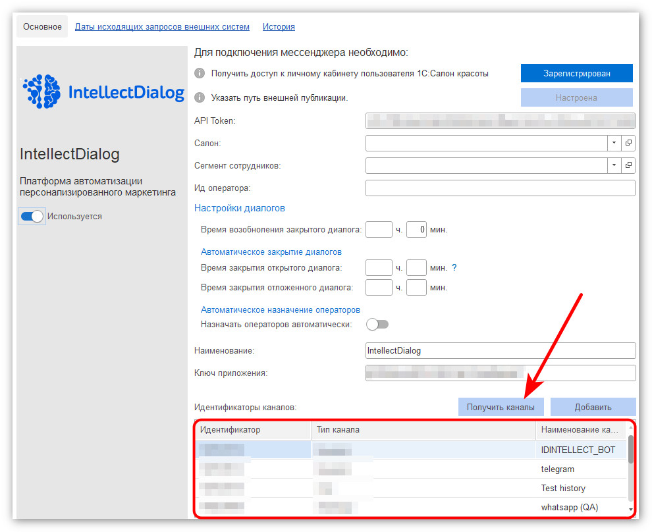This screenshot has height=532, width=652.
Task: Expand the Сегмент сотрудников dropdown arrow
Action: pyautogui.click(x=614, y=165)
